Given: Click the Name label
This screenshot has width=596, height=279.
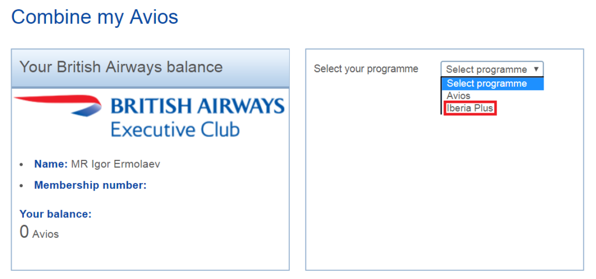Looking at the screenshot, I should 51,164.
